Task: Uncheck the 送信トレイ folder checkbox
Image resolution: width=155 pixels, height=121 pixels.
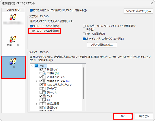Action: point(41,107)
